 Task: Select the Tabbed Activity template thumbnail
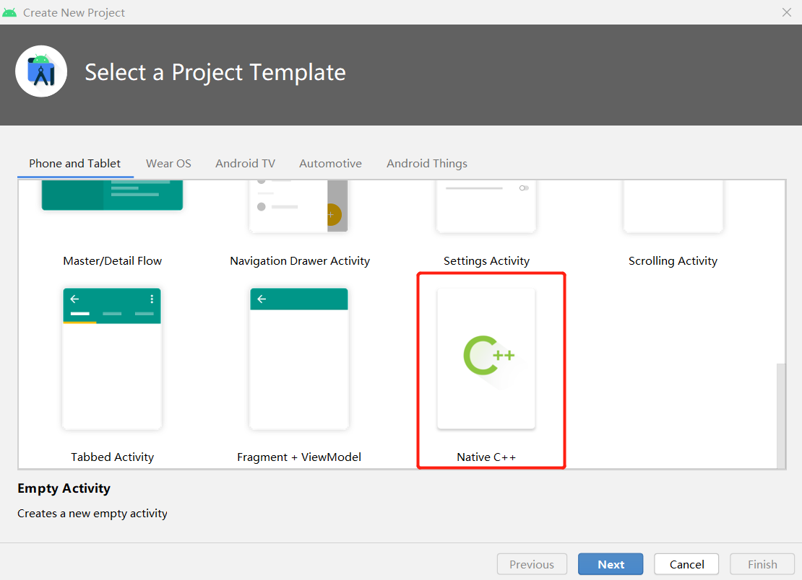point(112,359)
